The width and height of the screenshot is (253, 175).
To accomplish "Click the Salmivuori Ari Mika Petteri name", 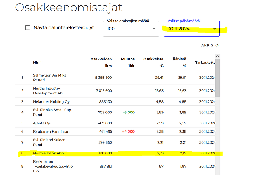I will (x=50, y=78).
